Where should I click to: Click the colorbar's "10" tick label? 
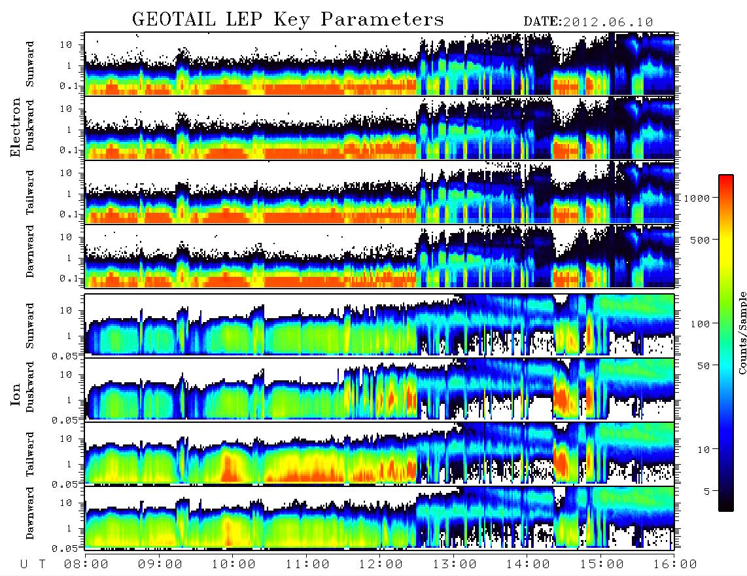(x=704, y=449)
